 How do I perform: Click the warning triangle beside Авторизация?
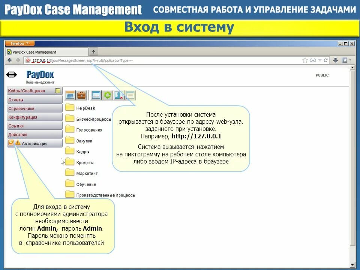(18, 142)
